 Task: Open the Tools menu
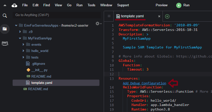(x=91, y=5)
